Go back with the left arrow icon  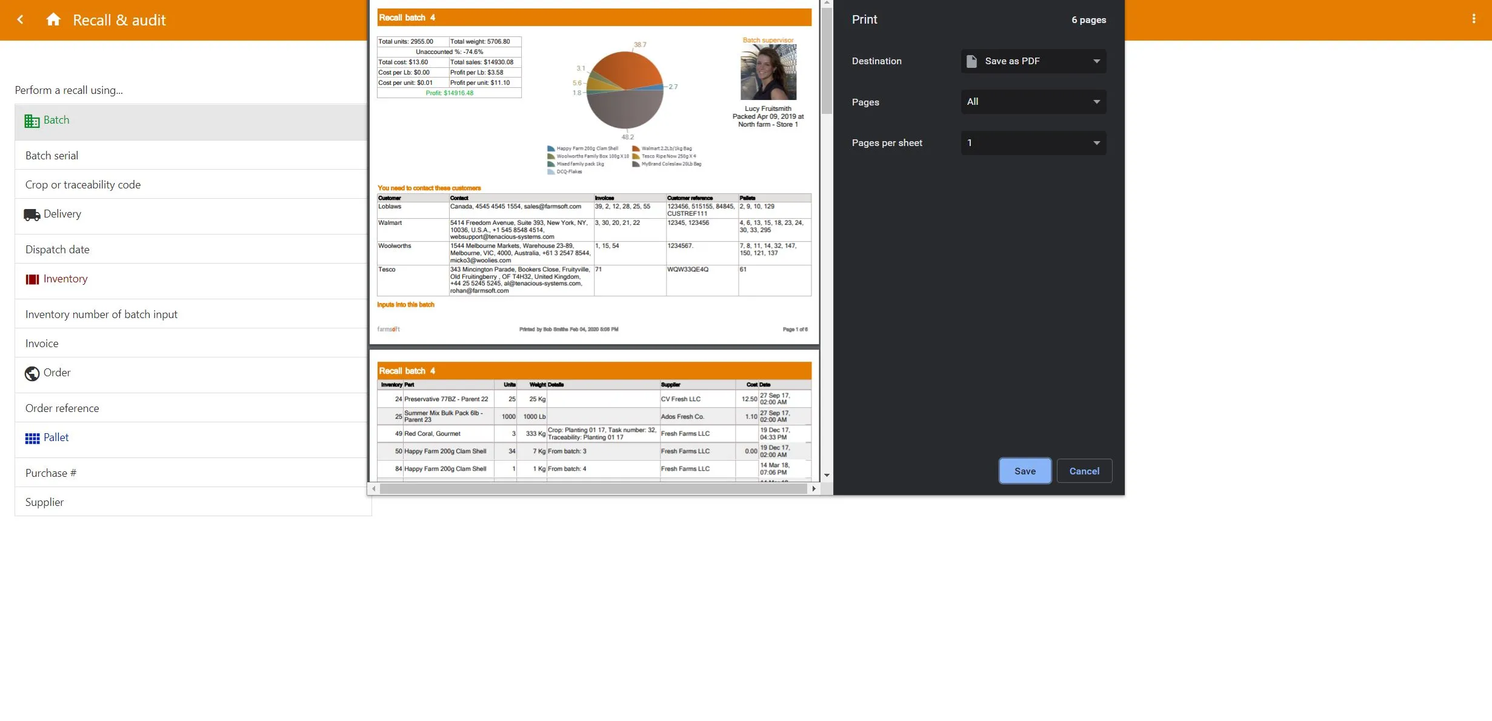point(20,19)
